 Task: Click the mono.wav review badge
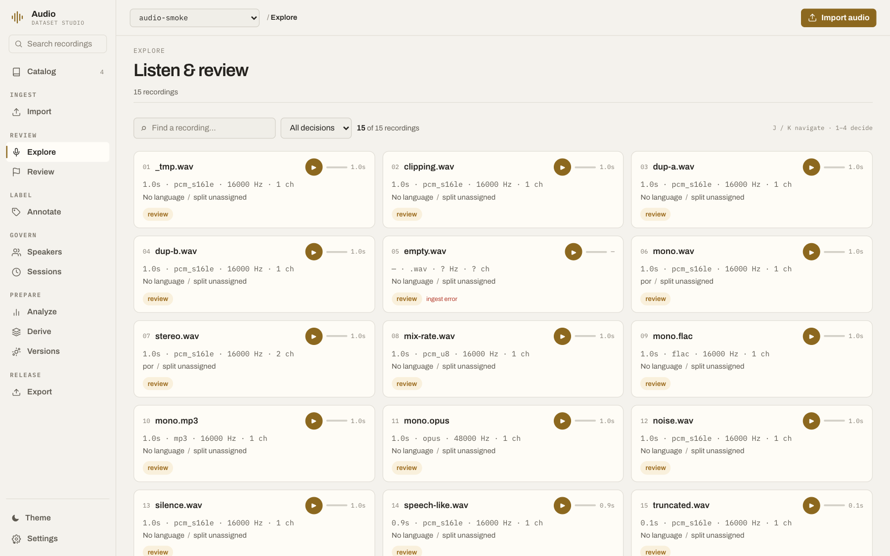point(656,299)
